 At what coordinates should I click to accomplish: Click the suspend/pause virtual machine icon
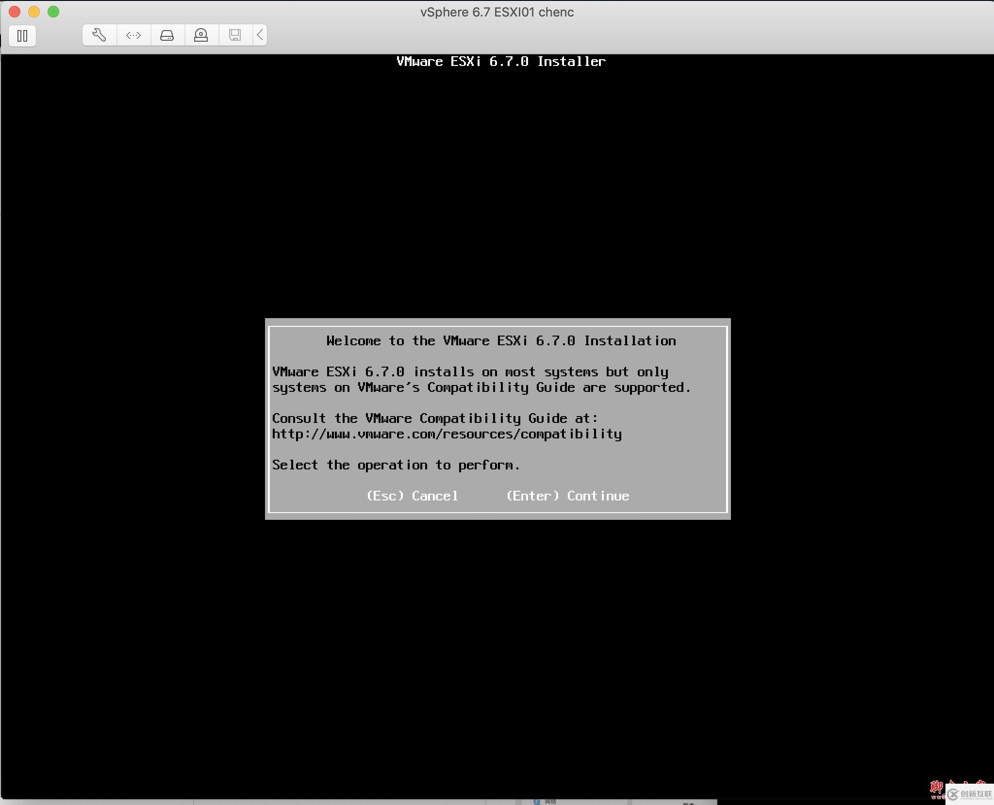22,35
